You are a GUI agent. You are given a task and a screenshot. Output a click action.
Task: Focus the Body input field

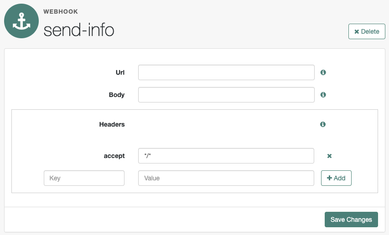pos(226,95)
